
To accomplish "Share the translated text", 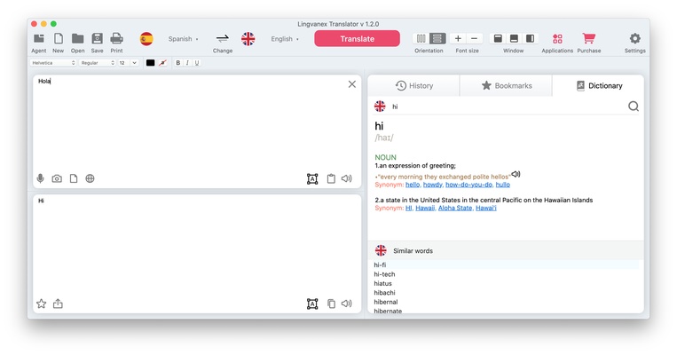I will click(x=58, y=304).
